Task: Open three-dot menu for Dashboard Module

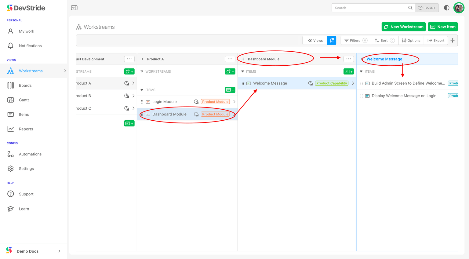Action: [348, 59]
